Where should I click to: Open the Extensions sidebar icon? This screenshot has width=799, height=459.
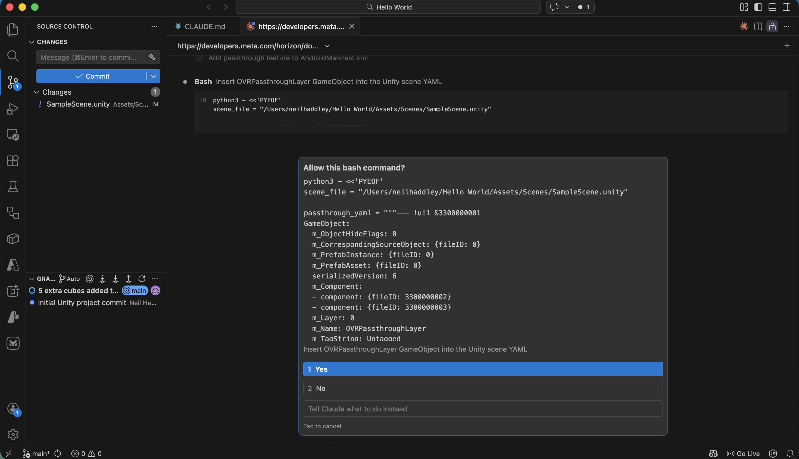click(13, 161)
